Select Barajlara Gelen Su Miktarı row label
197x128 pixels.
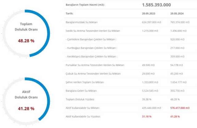[81, 91]
